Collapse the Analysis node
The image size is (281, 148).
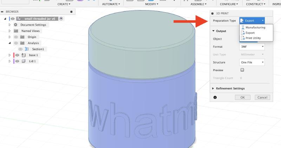click(10, 43)
